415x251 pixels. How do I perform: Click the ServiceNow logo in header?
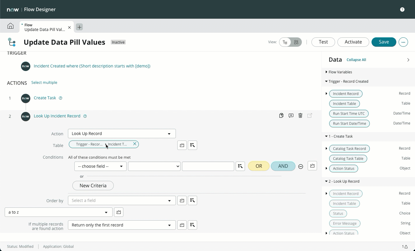(13, 10)
